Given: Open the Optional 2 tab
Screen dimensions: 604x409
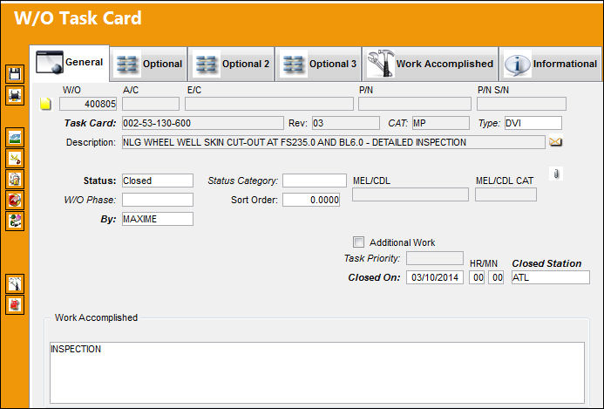Looking at the screenshot, I should pos(232,64).
